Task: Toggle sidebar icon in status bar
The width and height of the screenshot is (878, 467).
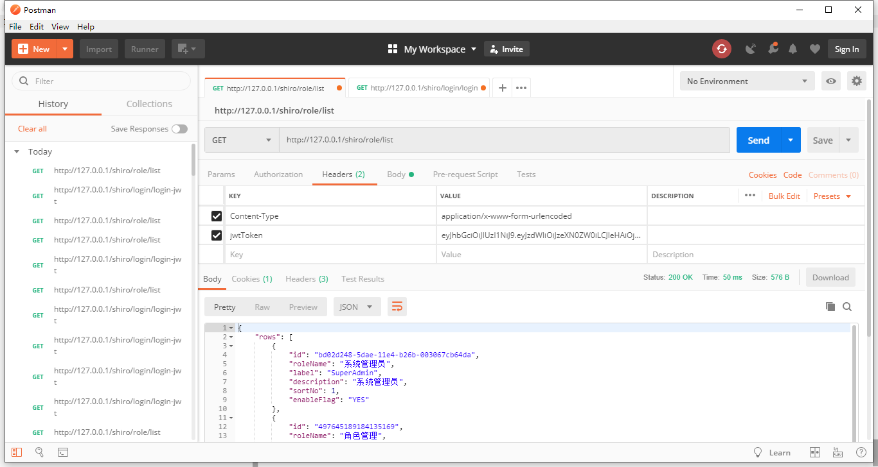Action: pyautogui.click(x=17, y=452)
